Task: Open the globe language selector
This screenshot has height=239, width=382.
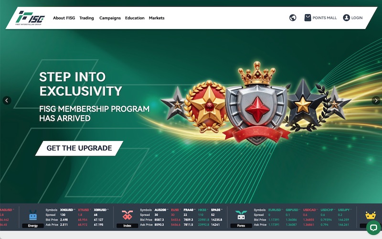Action: 293,18
